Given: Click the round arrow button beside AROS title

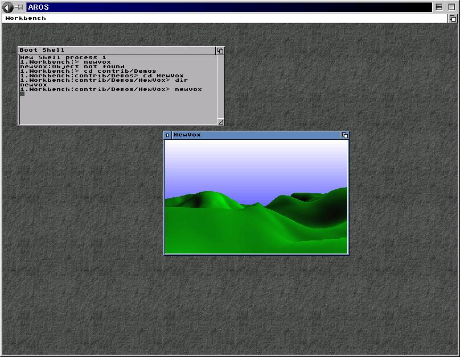Looking at the screenshot, I should tap(7, 7).
